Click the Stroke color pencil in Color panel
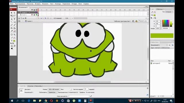The image size is (184, 103). [x=152, y=12]
